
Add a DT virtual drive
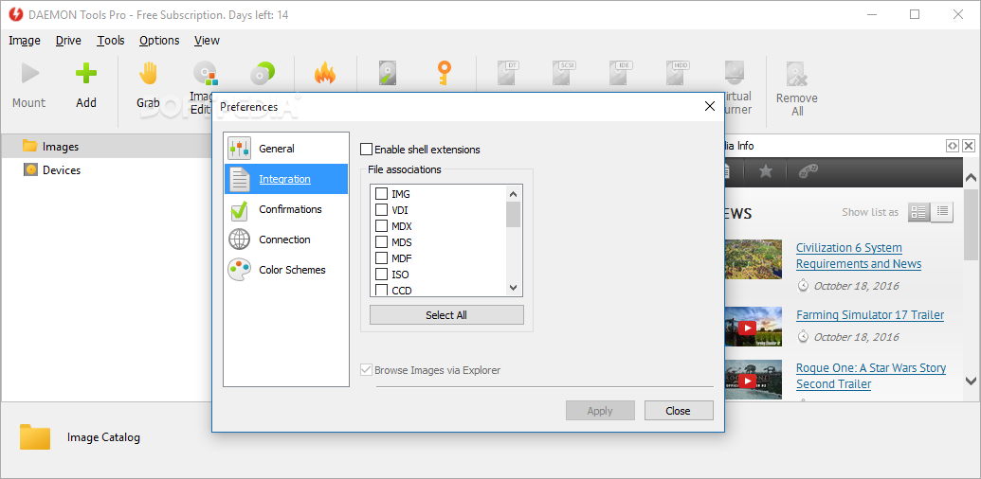click(508, 74)
